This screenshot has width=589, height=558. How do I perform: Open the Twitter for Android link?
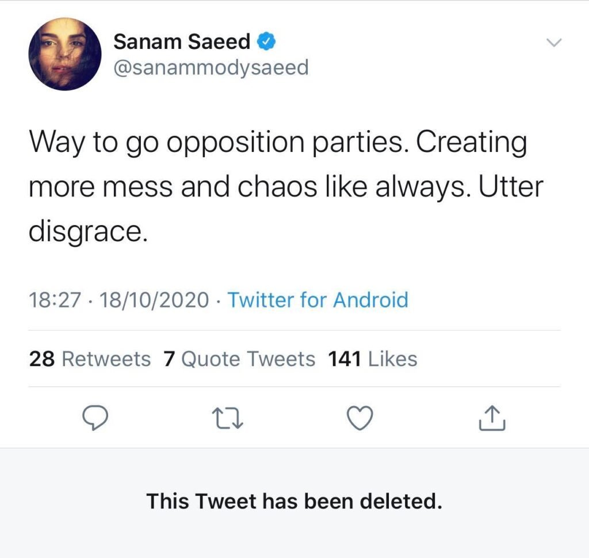point(318,300)
